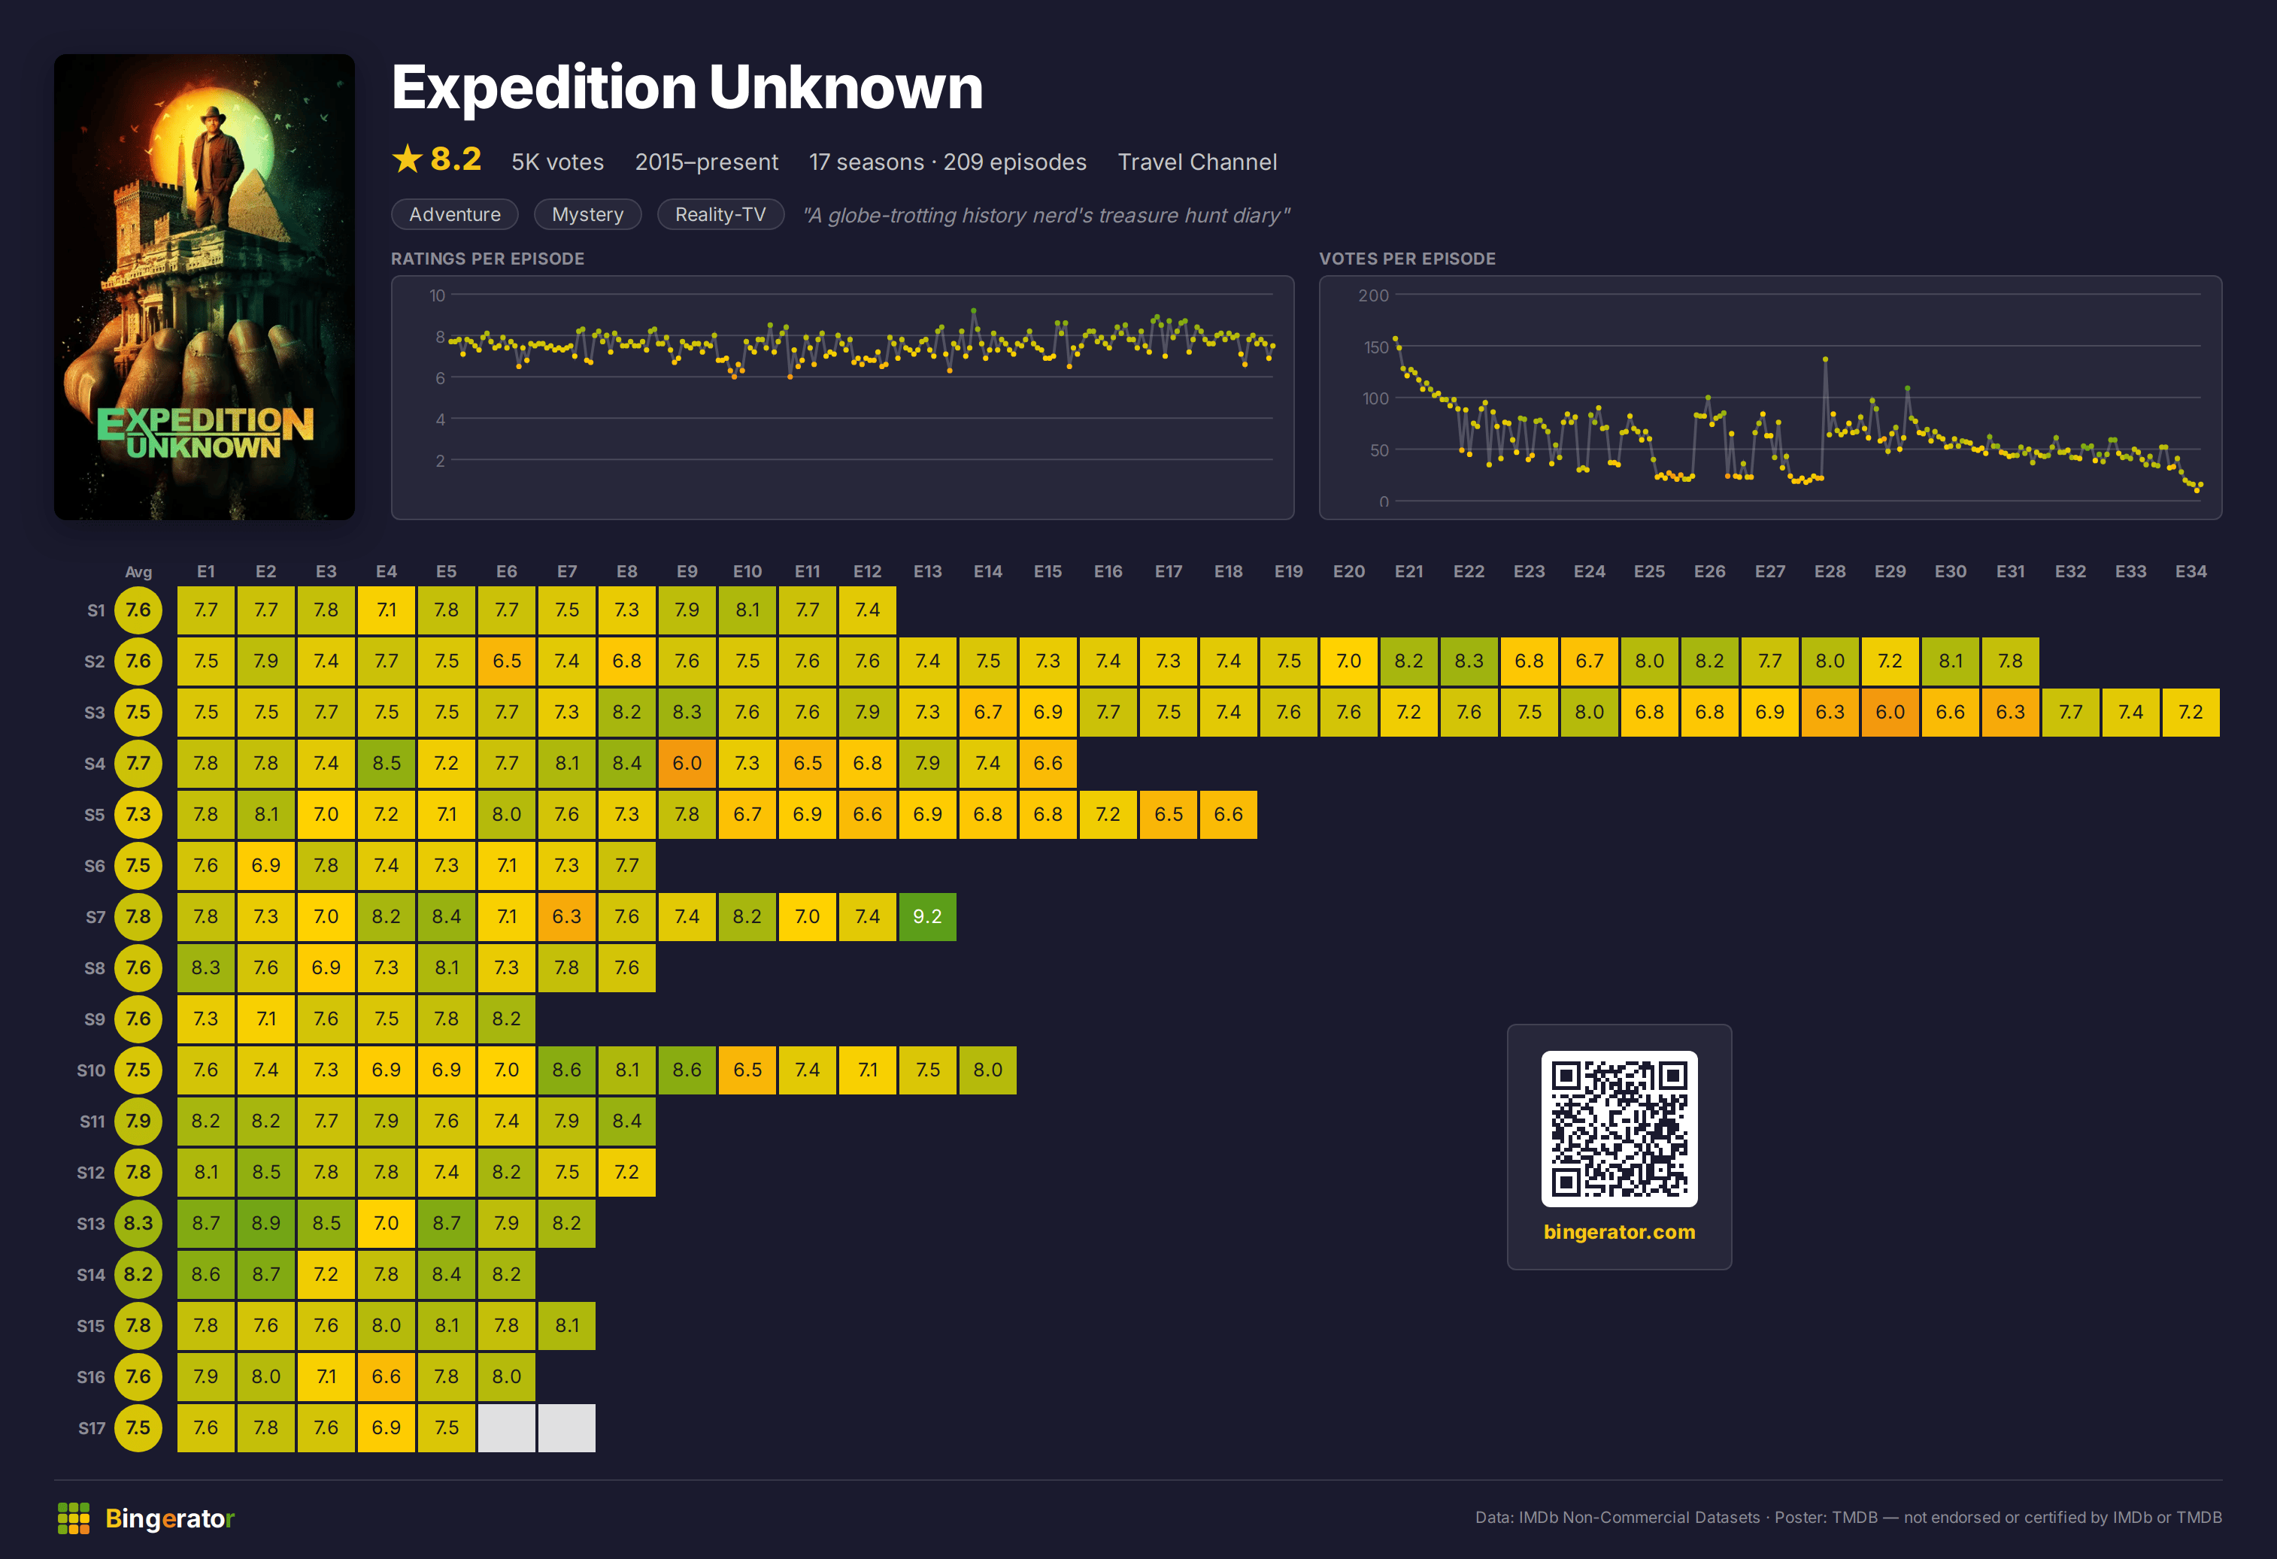
Task: Click the yellow star rating icon
Action: pyautogui.click(x=407, y=159)
